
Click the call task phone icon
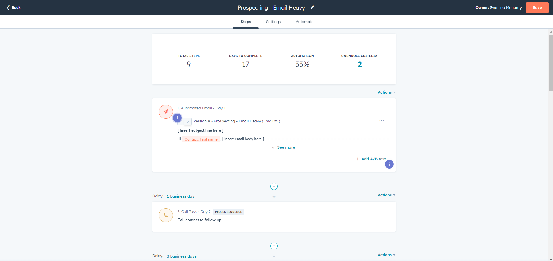[x=166, y=215]
